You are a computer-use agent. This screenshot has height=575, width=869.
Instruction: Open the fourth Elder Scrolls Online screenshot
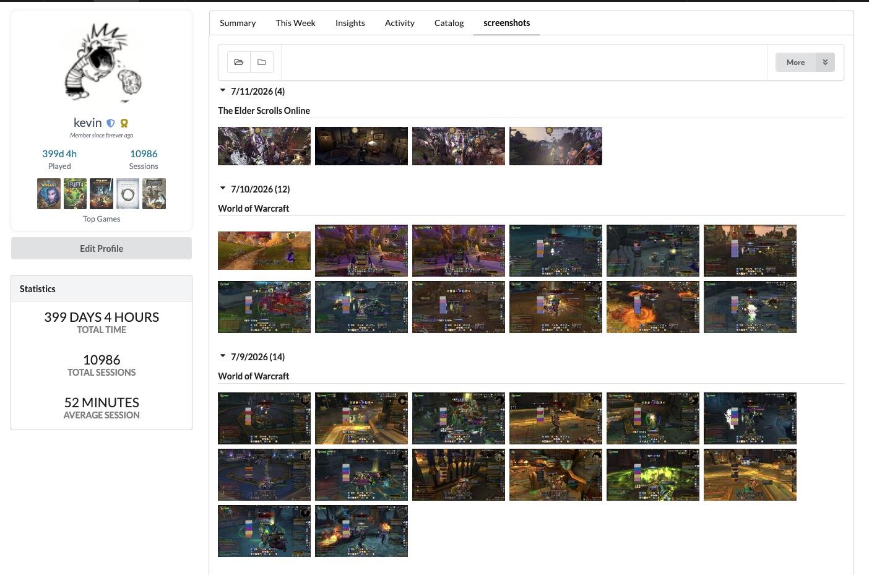pos(556,146)
